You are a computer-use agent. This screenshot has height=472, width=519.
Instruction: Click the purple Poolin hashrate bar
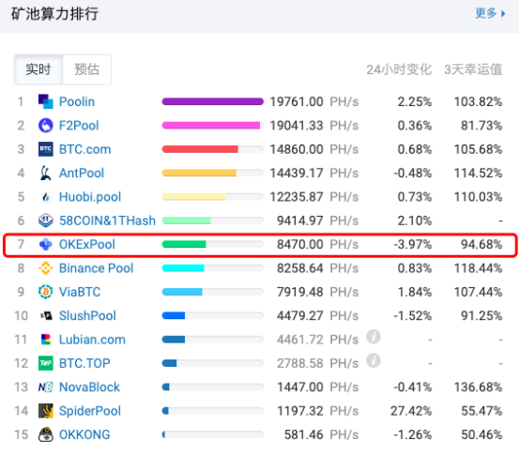tap(212, 101)
